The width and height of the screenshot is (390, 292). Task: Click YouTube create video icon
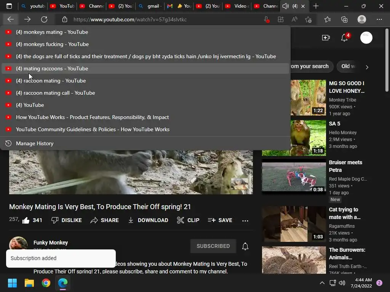[x=326, y=38]
